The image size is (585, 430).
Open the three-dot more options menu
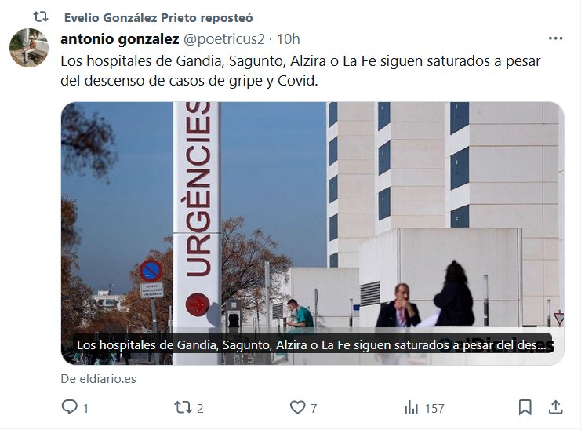tap(555, 38)
